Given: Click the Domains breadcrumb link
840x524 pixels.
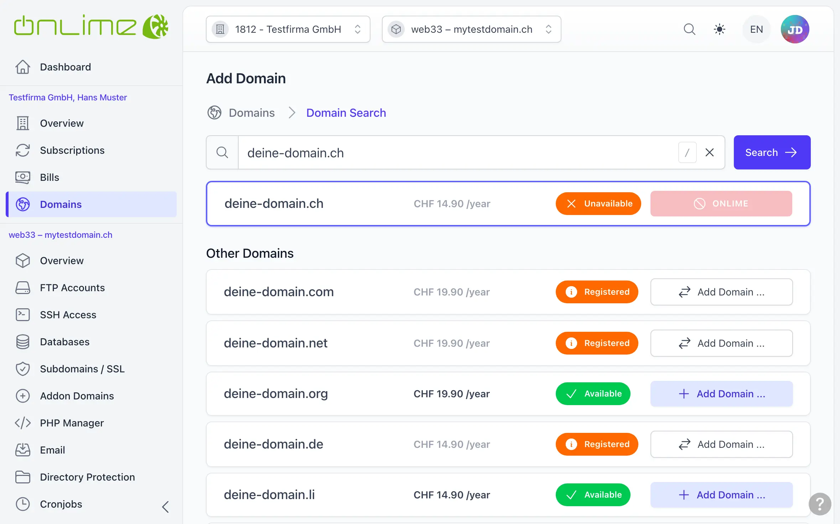Looking at the screenshot, I should (x=252, y=113).
